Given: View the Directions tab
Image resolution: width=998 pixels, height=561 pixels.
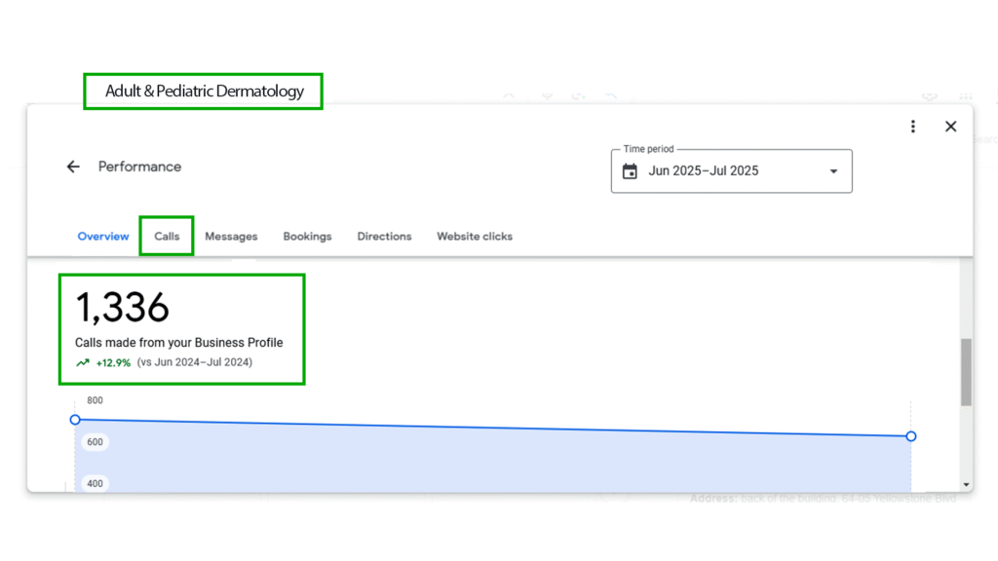Looking at the screenshot, I should 384,237.
